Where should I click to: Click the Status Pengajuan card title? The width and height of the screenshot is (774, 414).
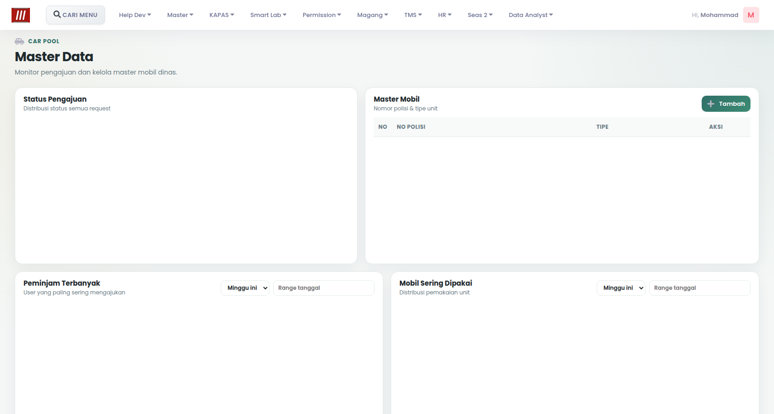[55, 99]
